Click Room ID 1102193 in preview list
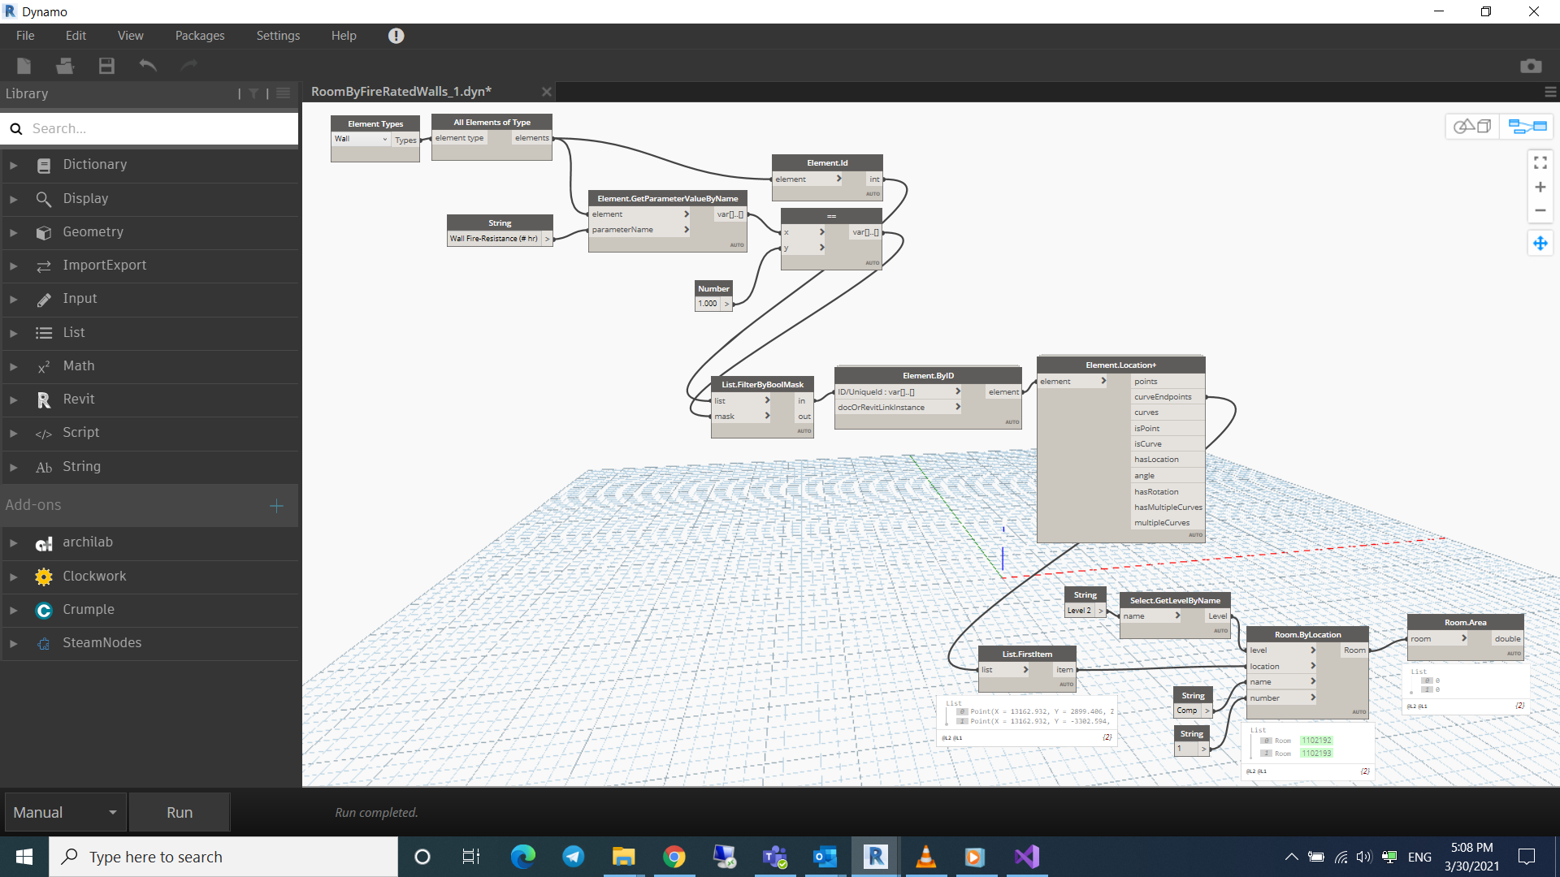The height and width of the screenshot is (877, 1560). coord(1316,754)
